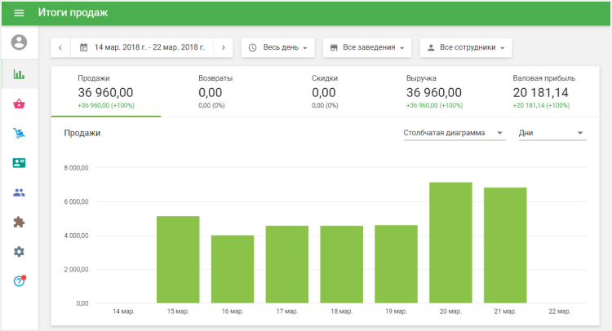Select the Валовая прибыль metric tab
This screenshot has height=331, width=612.
[543, 90]
